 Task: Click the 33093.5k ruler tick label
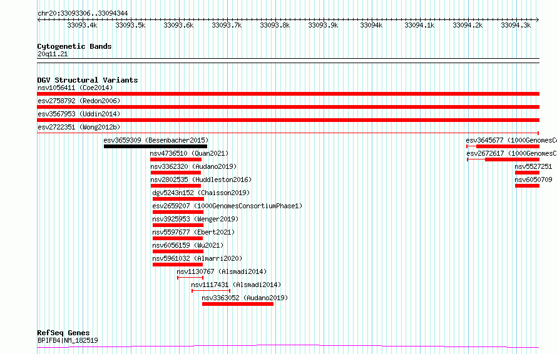(130, 25)
